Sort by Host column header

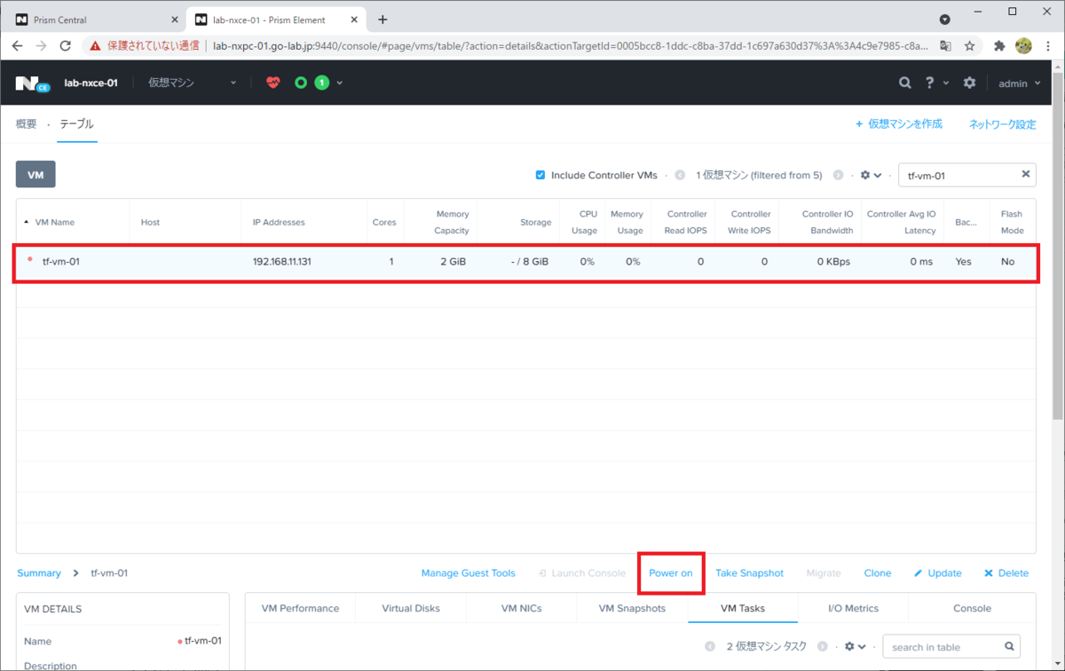[150, 222]
